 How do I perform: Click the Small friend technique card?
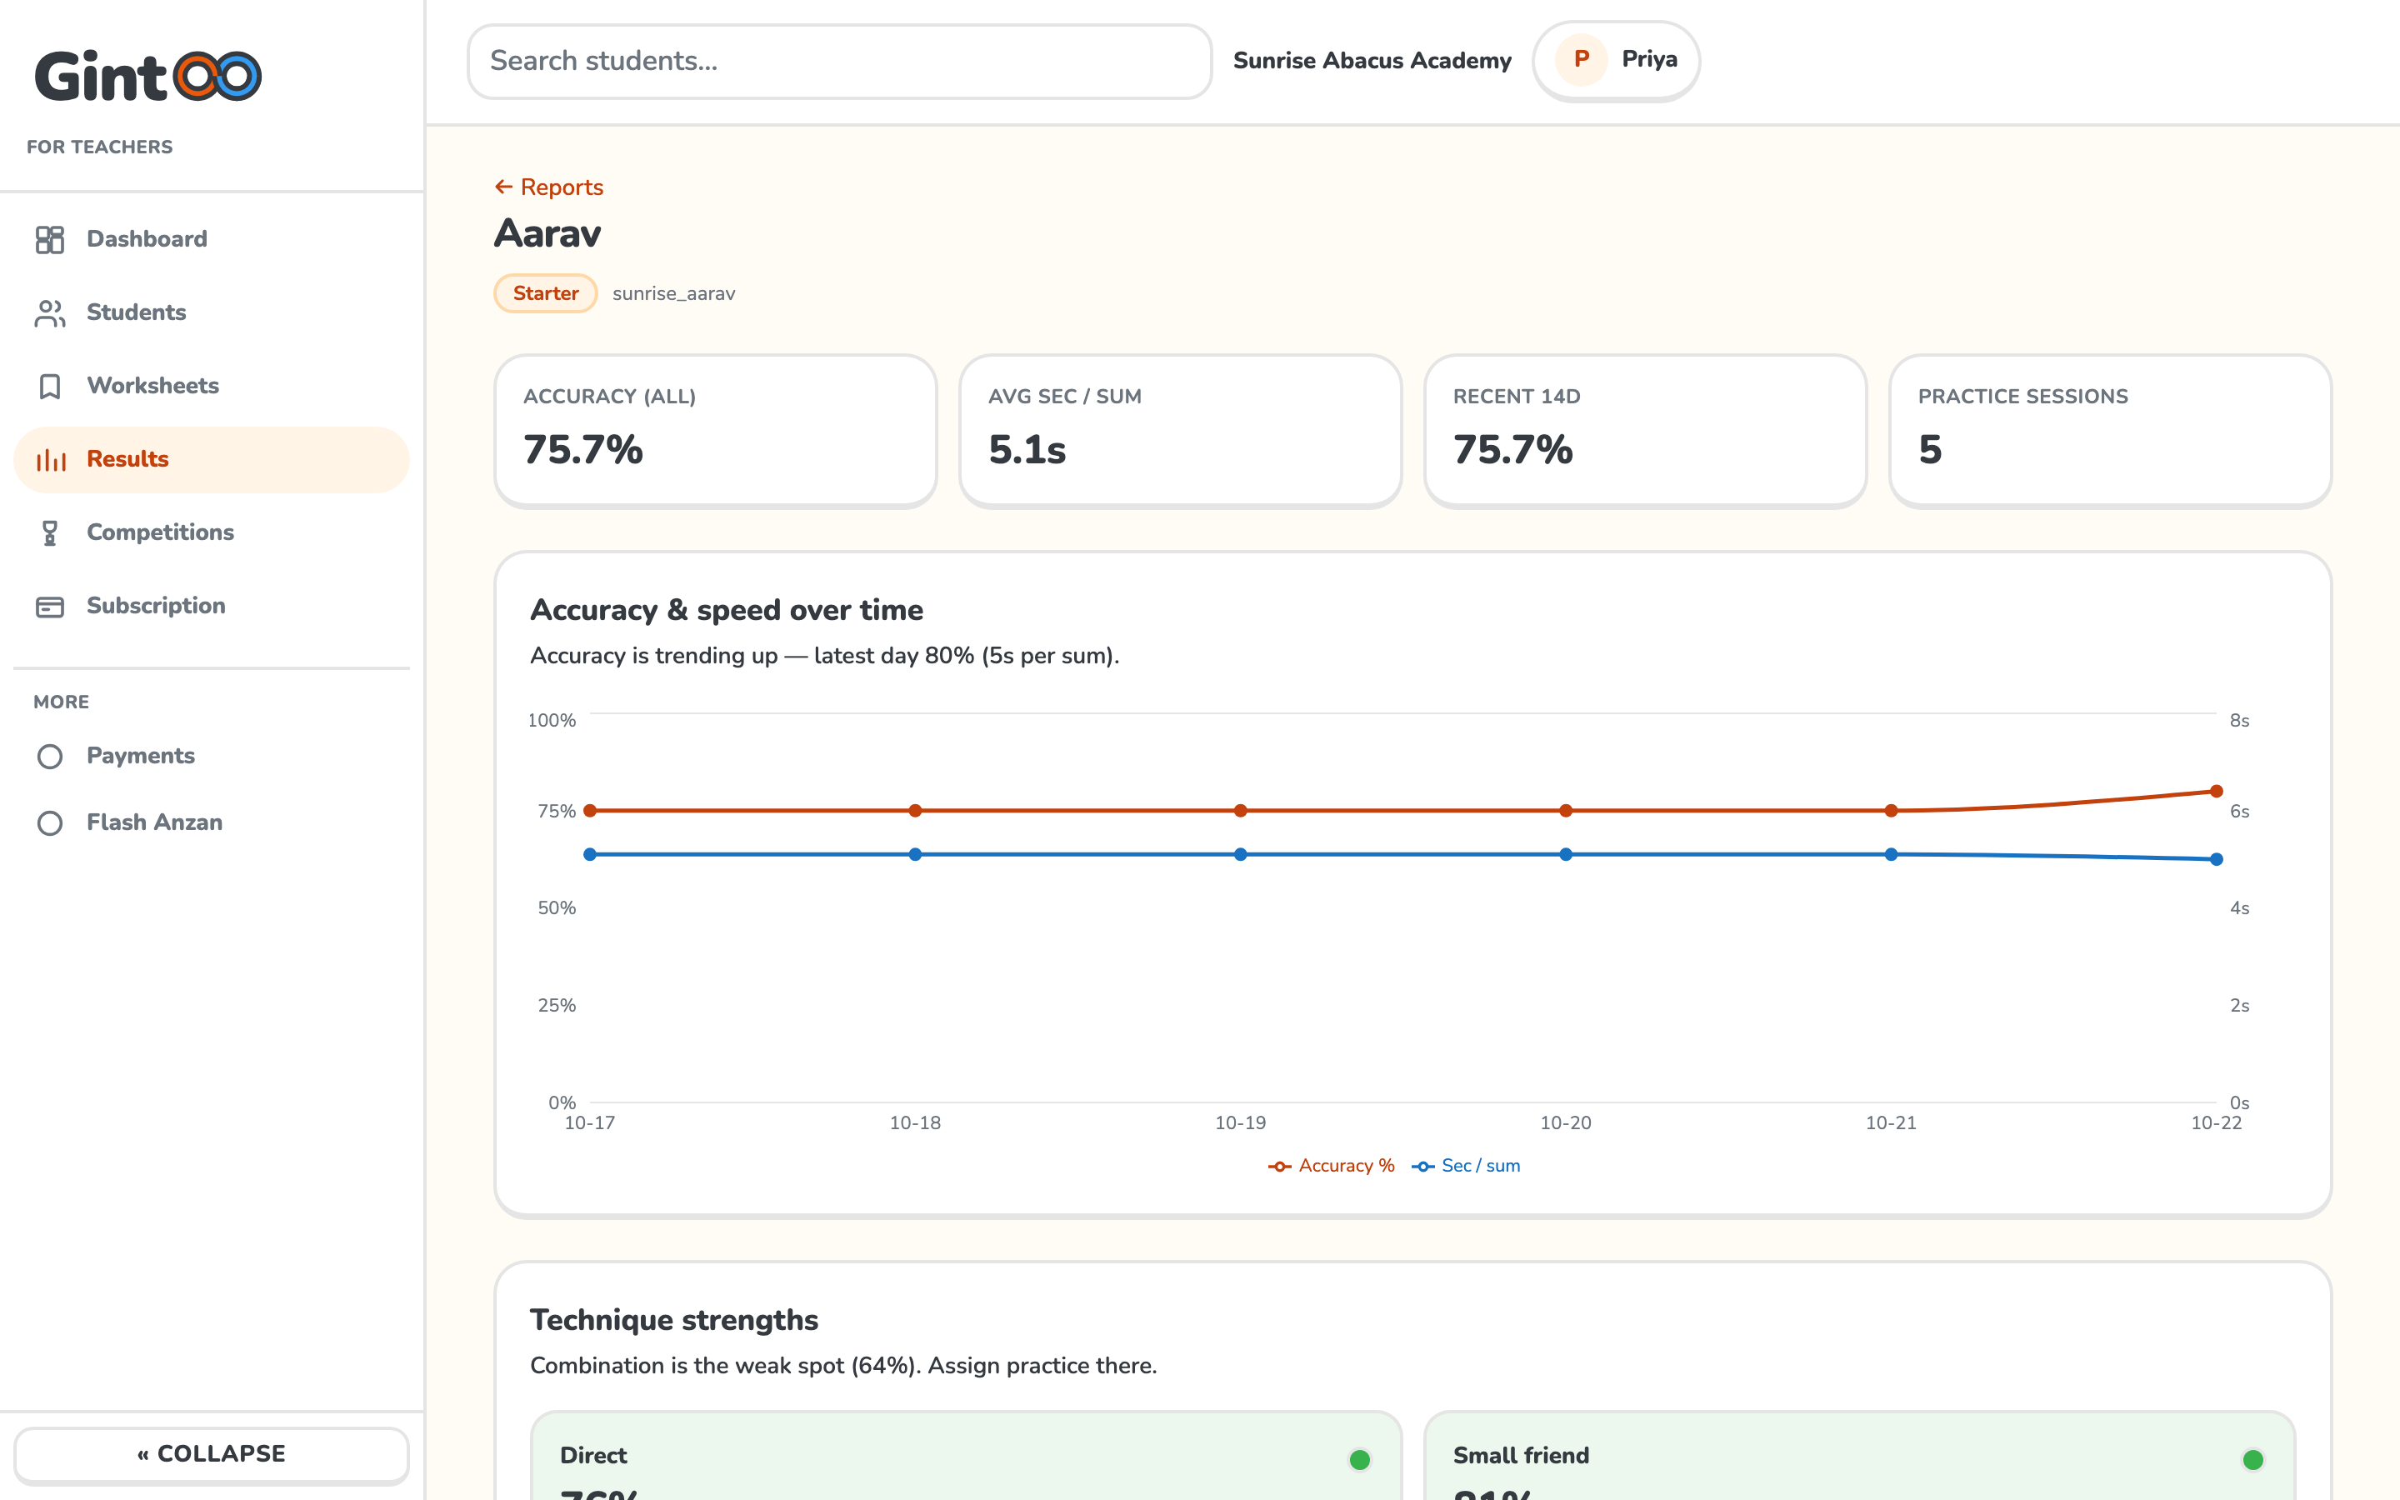click(1859, 1457)
